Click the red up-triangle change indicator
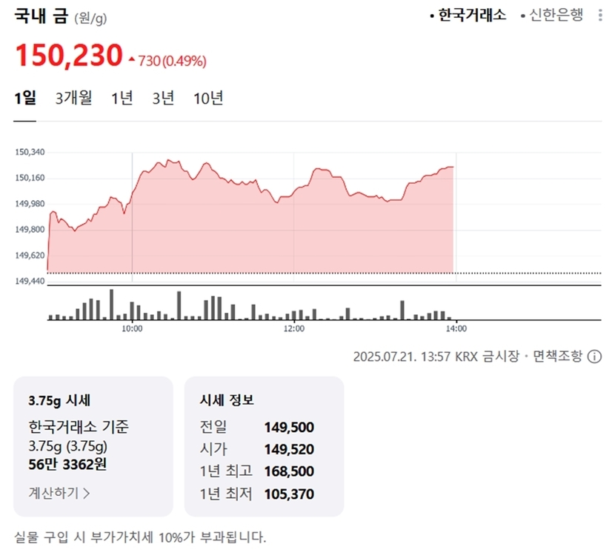The width and height of the screenshot is (615, 550). click(x=132, y=59)
